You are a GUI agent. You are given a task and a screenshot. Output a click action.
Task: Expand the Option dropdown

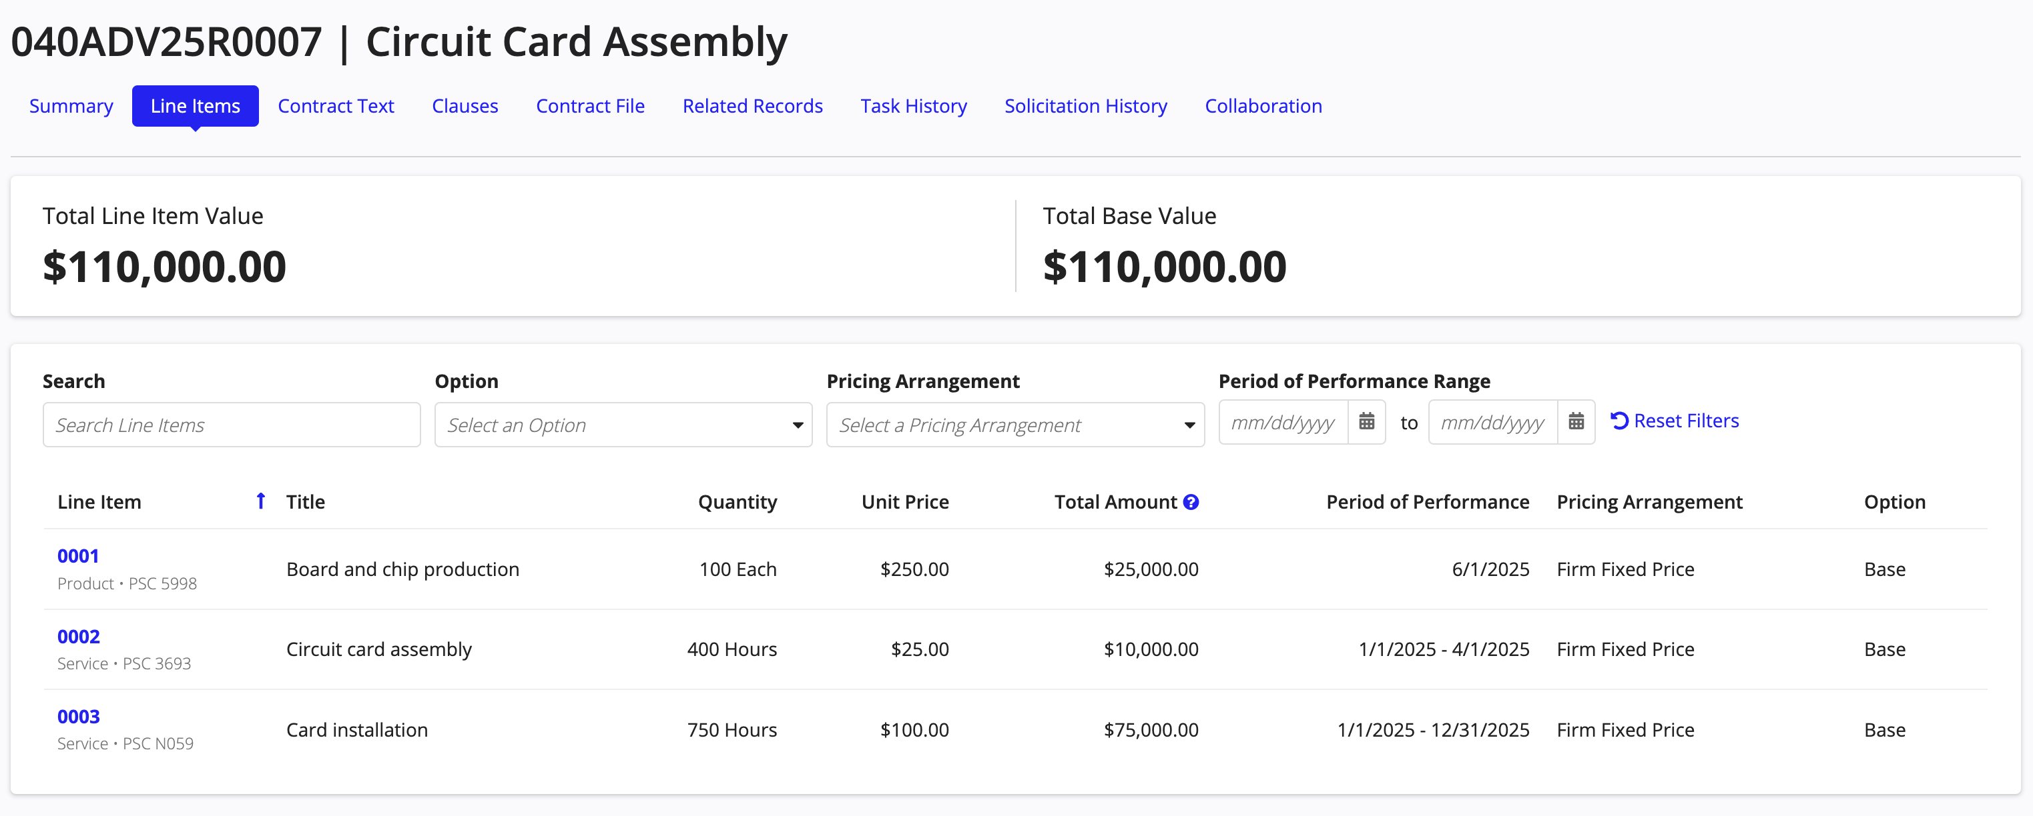coord(623,425)
